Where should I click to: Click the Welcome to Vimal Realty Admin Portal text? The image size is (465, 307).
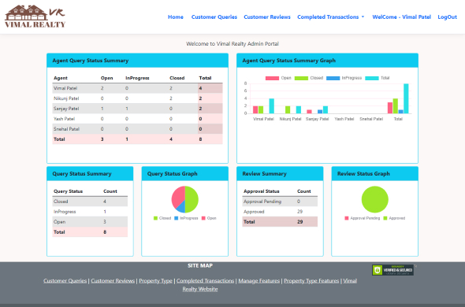(232, 44)
